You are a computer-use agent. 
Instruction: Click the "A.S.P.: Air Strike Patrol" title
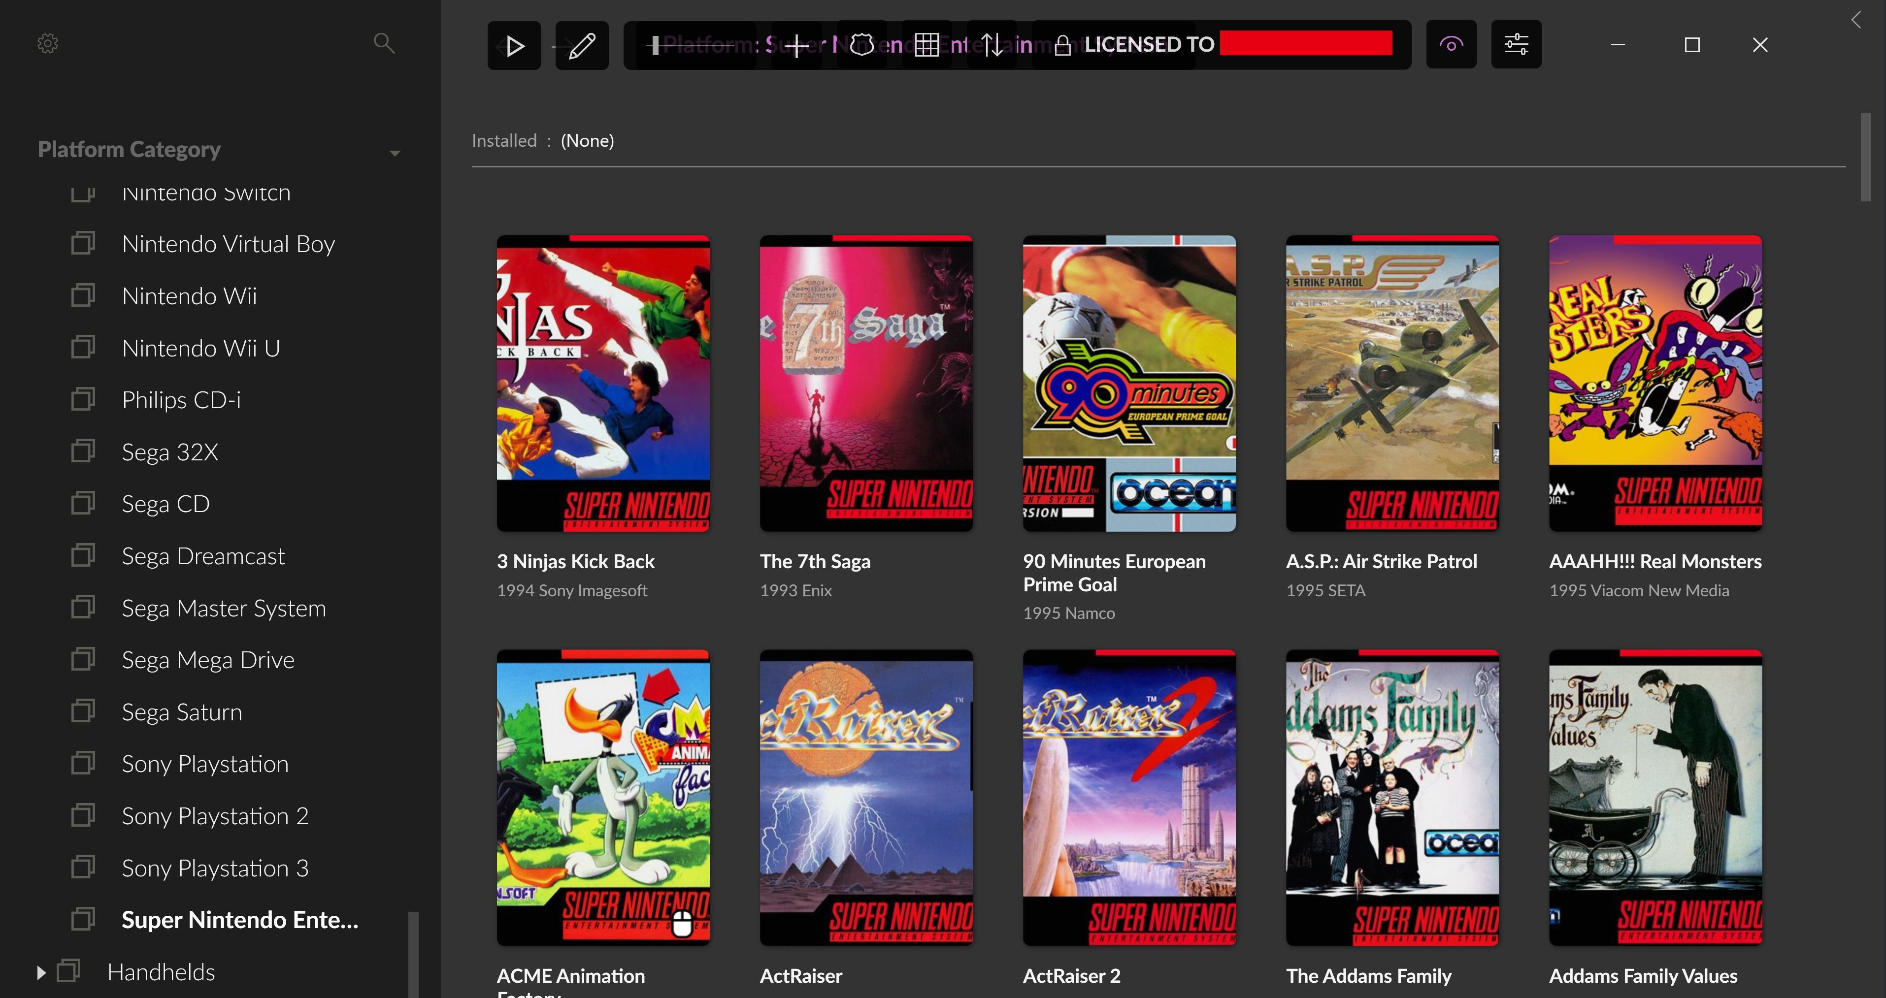point(1382,562)
